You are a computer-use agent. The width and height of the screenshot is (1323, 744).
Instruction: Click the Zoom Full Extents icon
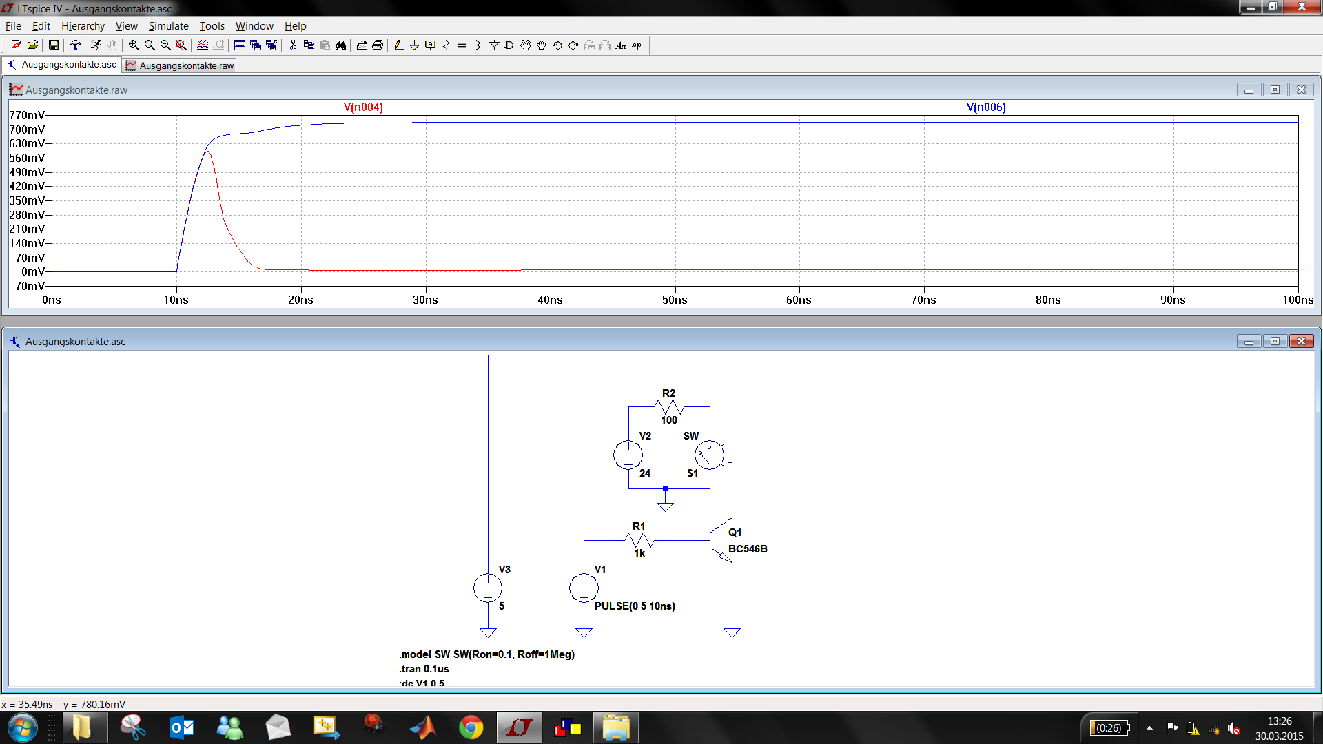pyautogui.click(x=181, y=45)
